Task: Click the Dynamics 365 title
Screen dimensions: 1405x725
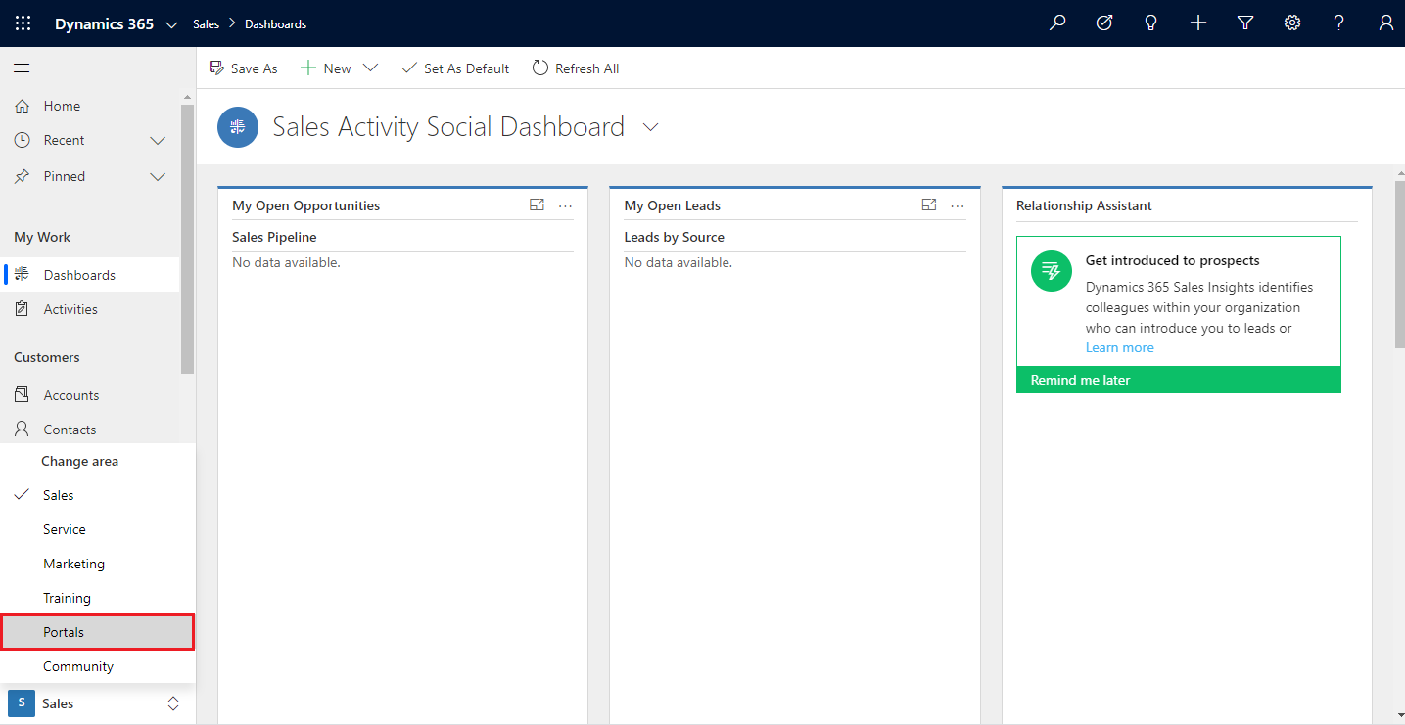Action: coord(104,24)
